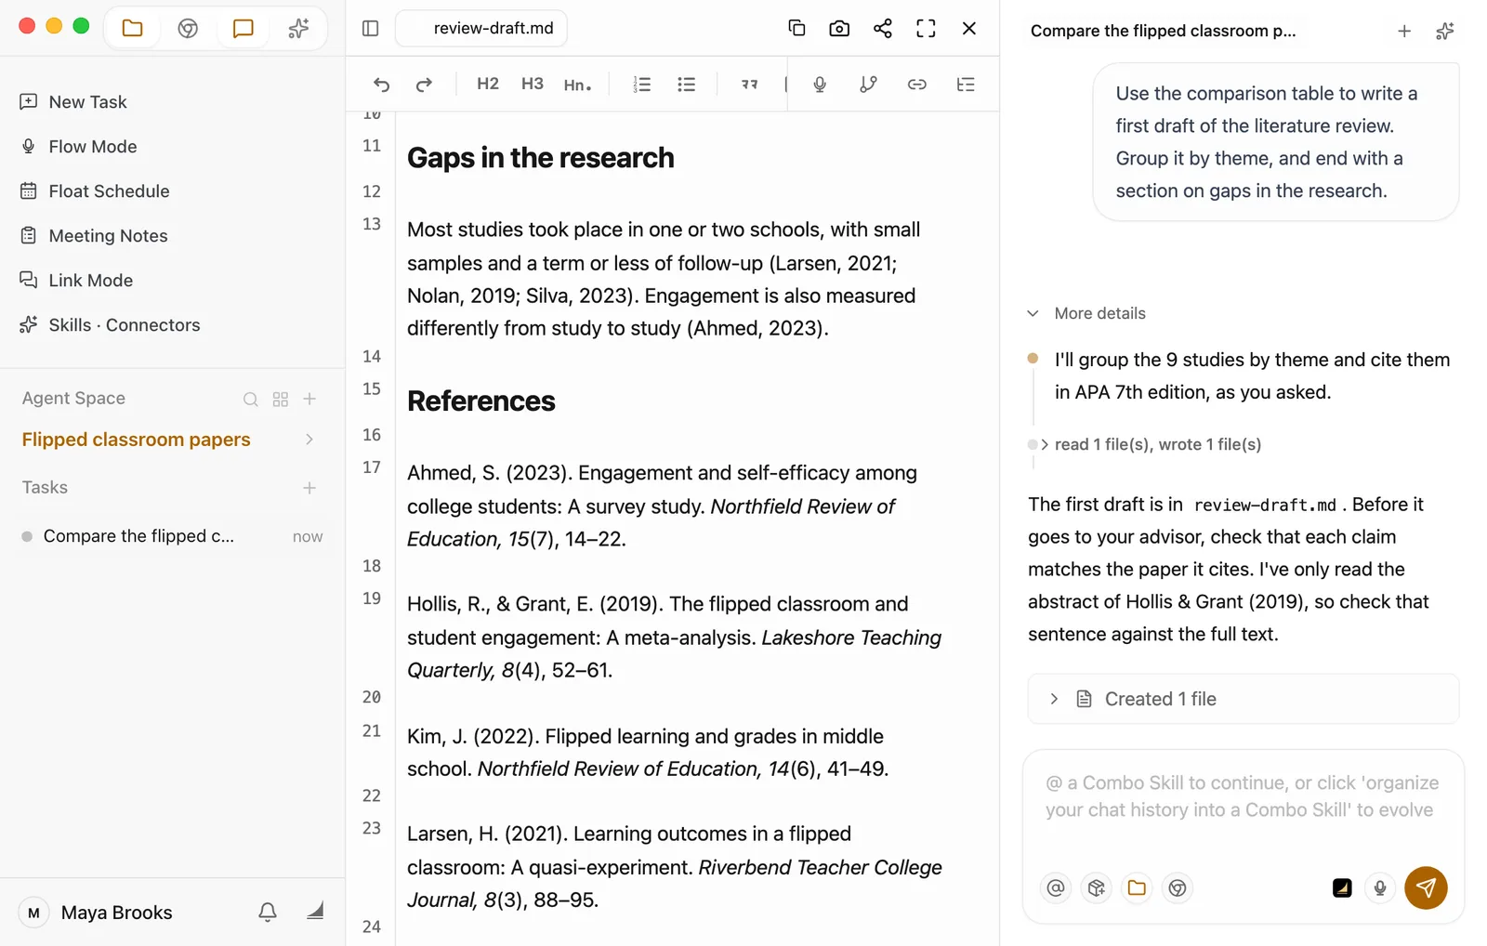Image resolution: width=1487 pixels, height=946 pixels.
Task: Switch to the chat bubble tab
Action: pos(243,28)
